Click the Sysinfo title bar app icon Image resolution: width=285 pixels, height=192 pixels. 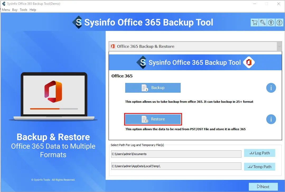[4, 4]
